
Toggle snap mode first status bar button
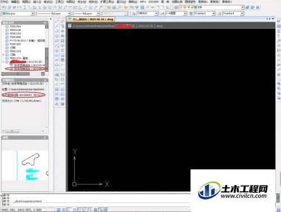click(x=58, y=210)
